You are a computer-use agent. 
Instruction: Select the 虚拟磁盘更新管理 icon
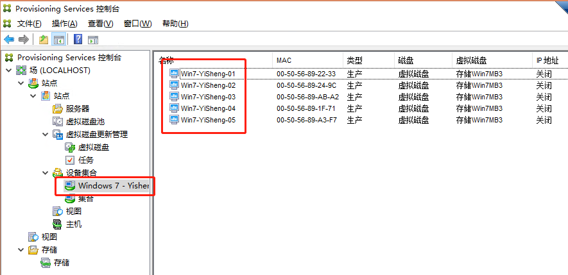(x=58, y=134)
